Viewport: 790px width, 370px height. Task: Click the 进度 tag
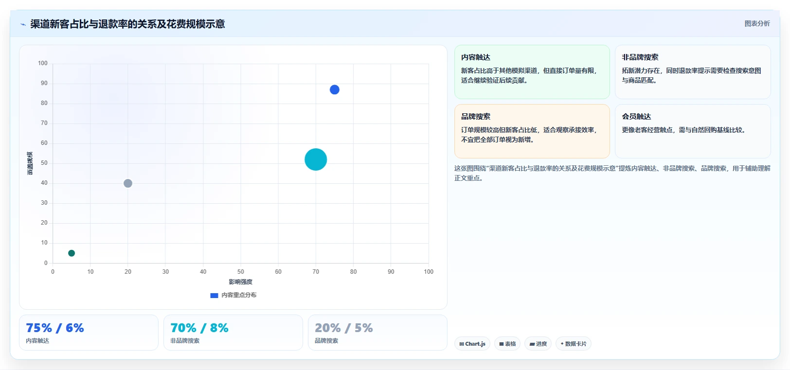click(x=538, y=344)
